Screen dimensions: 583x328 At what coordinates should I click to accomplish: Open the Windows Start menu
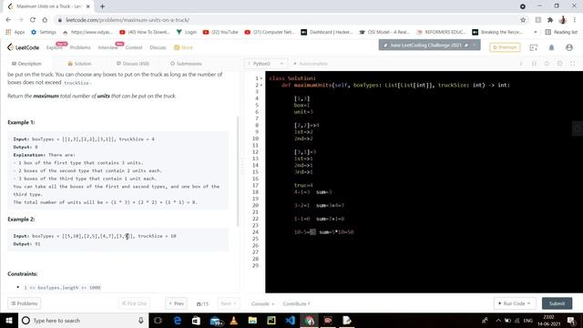9,320
